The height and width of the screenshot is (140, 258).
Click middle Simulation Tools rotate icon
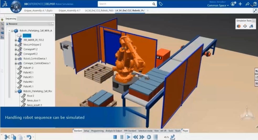pyautogui.click(x=245, y=26)
